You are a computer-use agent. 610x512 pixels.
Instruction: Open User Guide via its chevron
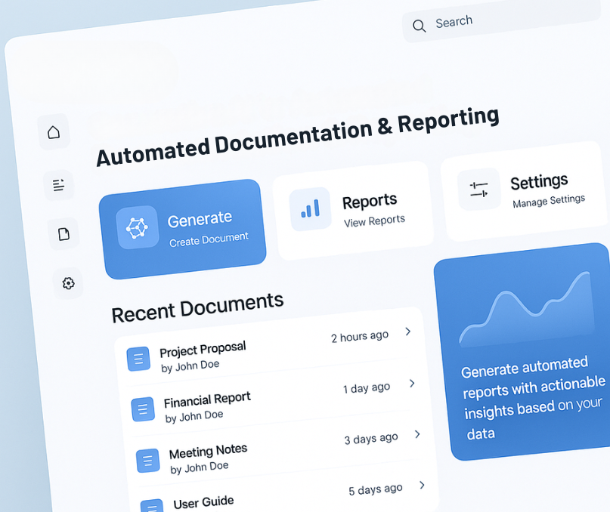point(422,485)
